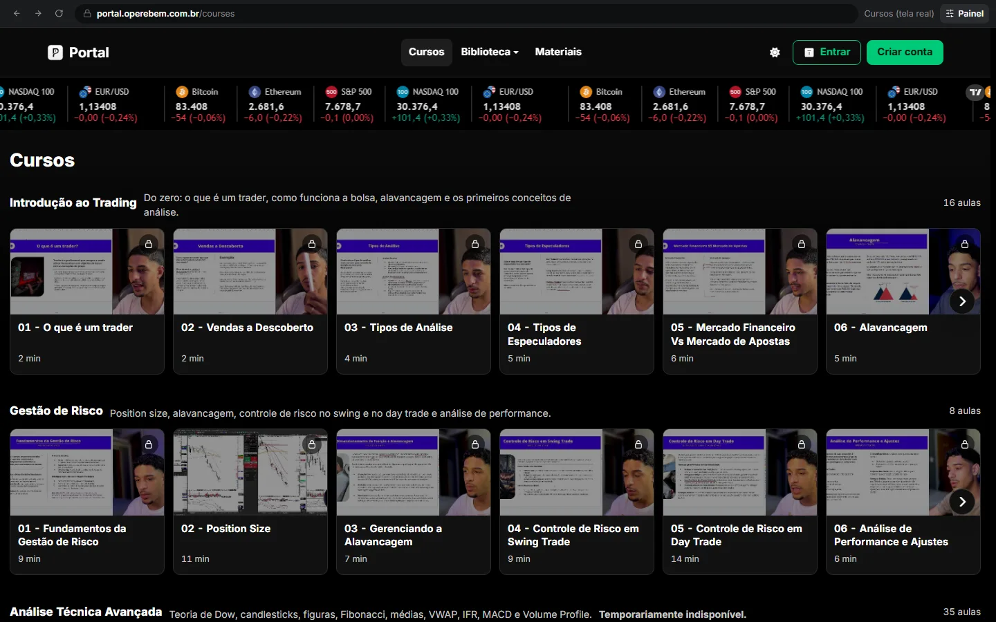Open lesson 02 - Position Size title
The image size is (996, 622).
click(225, 529)
